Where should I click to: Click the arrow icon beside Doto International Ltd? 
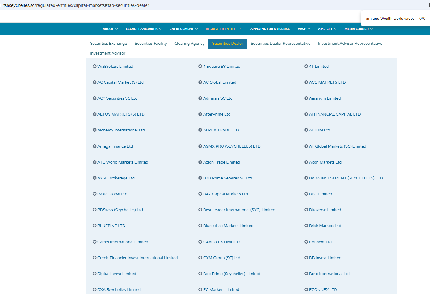click(x=306, y=274)
